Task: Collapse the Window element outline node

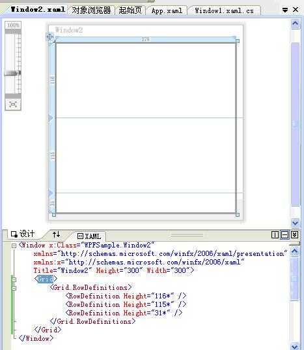Action: (14, 246)
